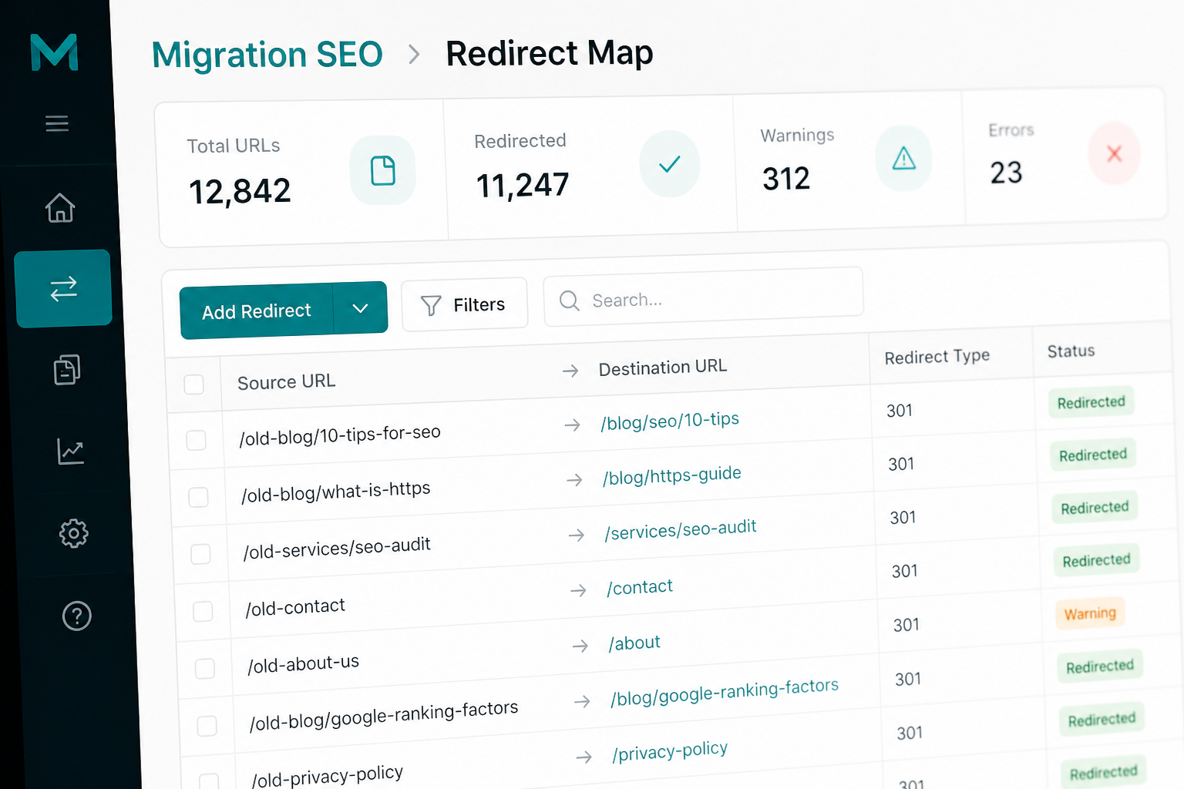
Task: Check the /old-services/seo-audit row checkbox
Action: [200, 554]
